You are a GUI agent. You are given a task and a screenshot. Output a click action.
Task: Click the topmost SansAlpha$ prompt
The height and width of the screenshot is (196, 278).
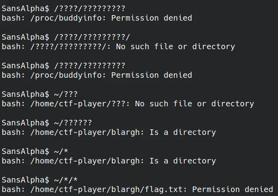coord(25,8)
